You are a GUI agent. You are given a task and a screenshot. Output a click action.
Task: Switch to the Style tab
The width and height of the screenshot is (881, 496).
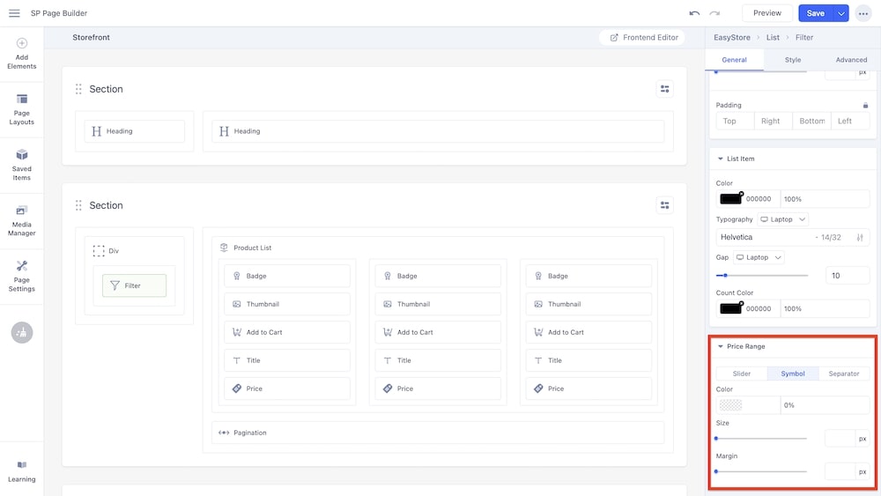tap(793, 60)
